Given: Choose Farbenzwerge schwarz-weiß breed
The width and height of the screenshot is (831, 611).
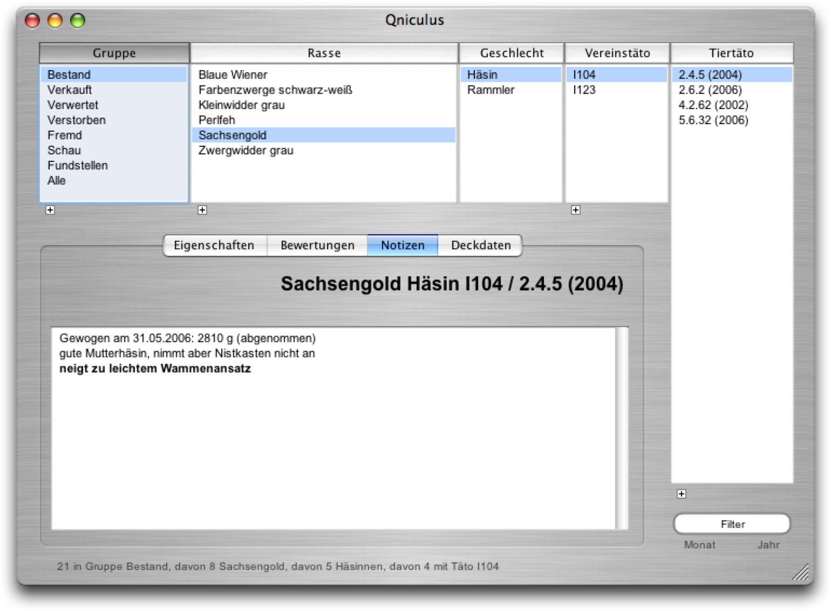Looking at the screenshot, I should click(324, 90).
